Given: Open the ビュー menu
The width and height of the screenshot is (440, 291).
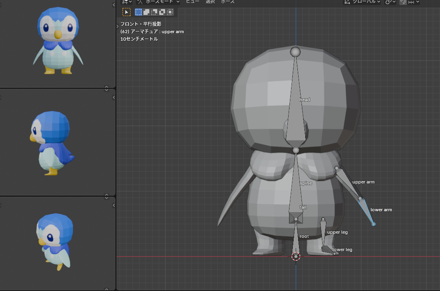Looking at the screenshot, I should click(192, 2).
